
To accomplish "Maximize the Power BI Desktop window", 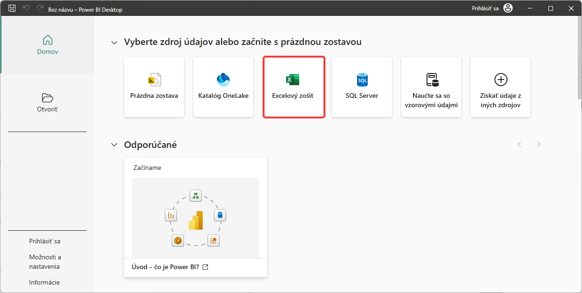I will tap(551, 8).
